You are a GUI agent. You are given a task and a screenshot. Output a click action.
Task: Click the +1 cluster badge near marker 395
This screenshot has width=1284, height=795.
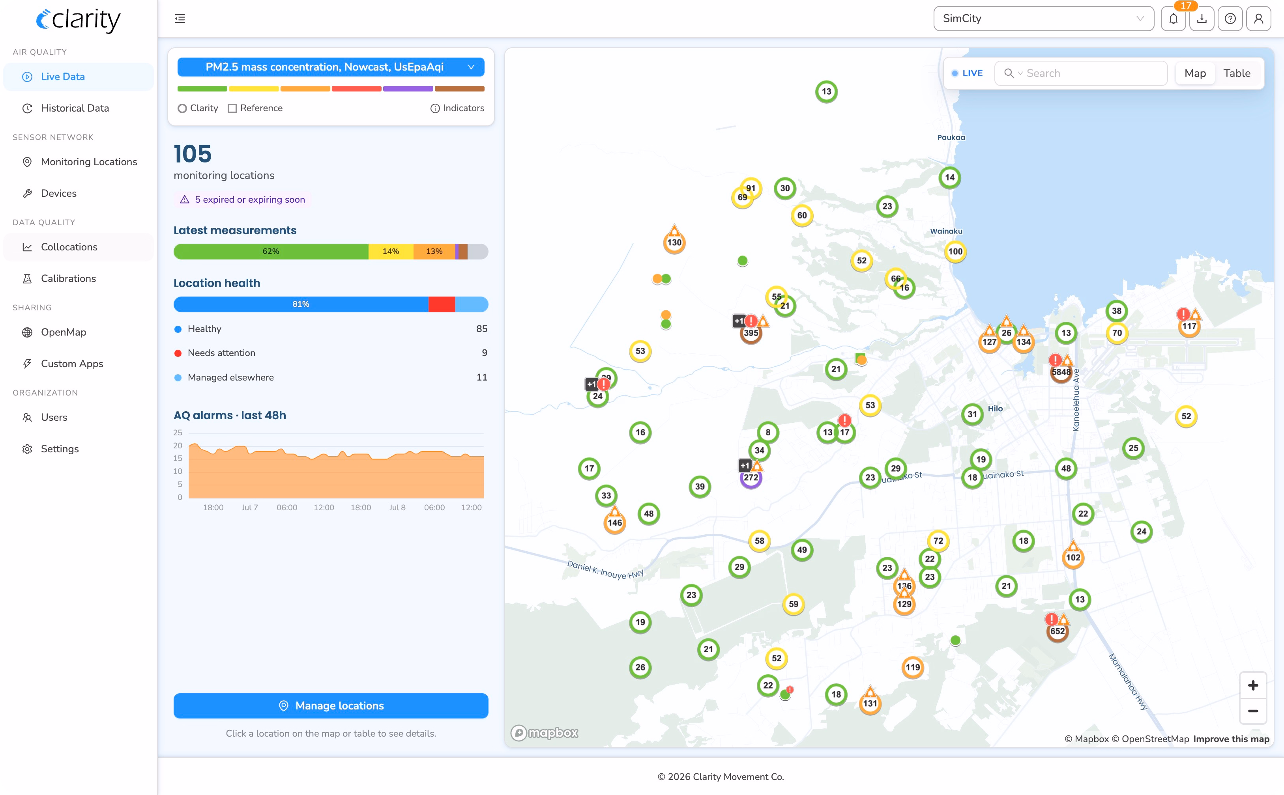point(739,321)
